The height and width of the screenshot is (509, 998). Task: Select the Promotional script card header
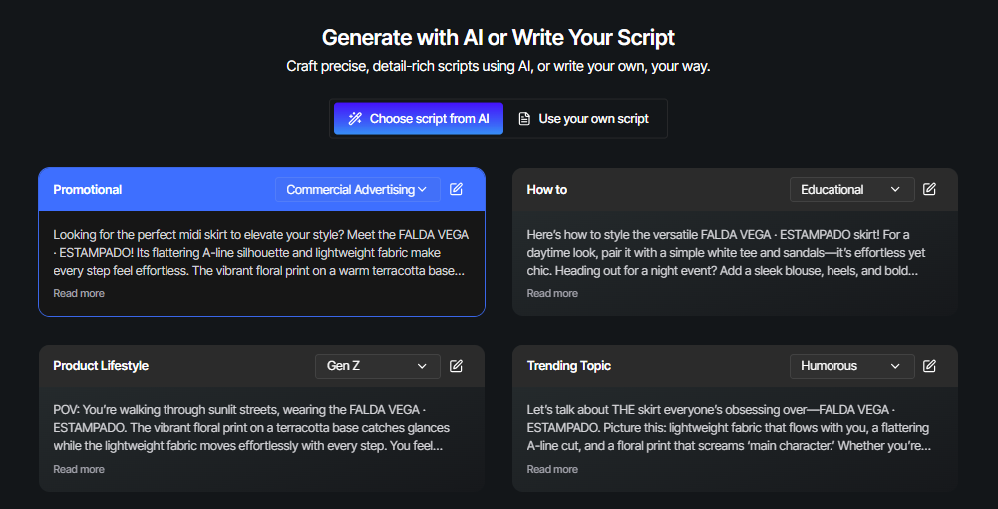(261, 189)
